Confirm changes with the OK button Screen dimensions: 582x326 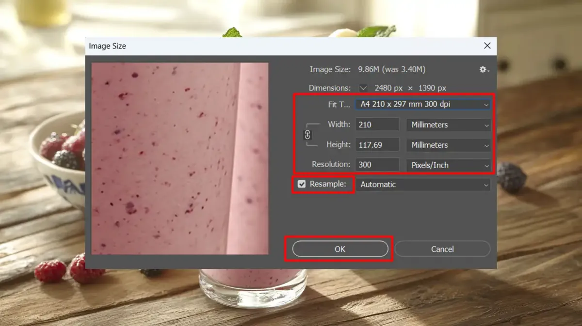tap(340, 249)
